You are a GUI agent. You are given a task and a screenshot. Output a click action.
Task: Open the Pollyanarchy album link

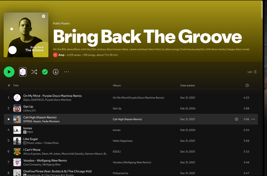tap(120, 173)
